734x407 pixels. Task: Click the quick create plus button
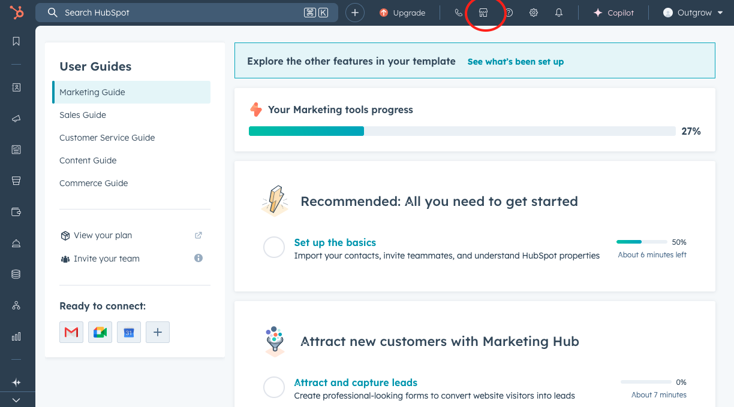coord(355,13)
